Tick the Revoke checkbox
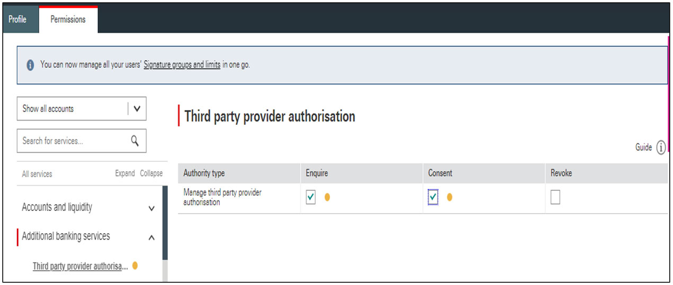Viewport: 673px width, 285px height. 555,197
